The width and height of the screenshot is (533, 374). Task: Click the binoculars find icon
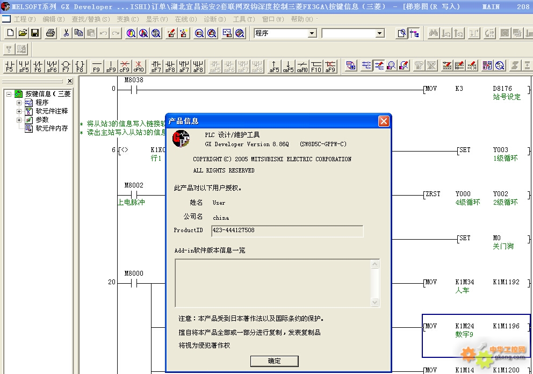pos(434,33)
